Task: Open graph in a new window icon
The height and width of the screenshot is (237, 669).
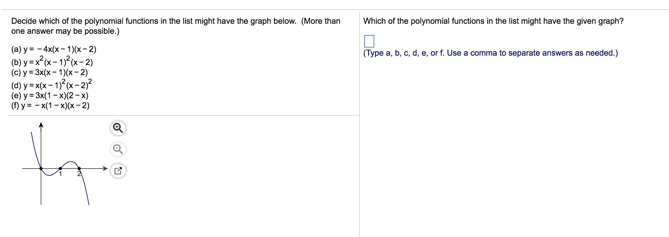Action: point(118,170)
